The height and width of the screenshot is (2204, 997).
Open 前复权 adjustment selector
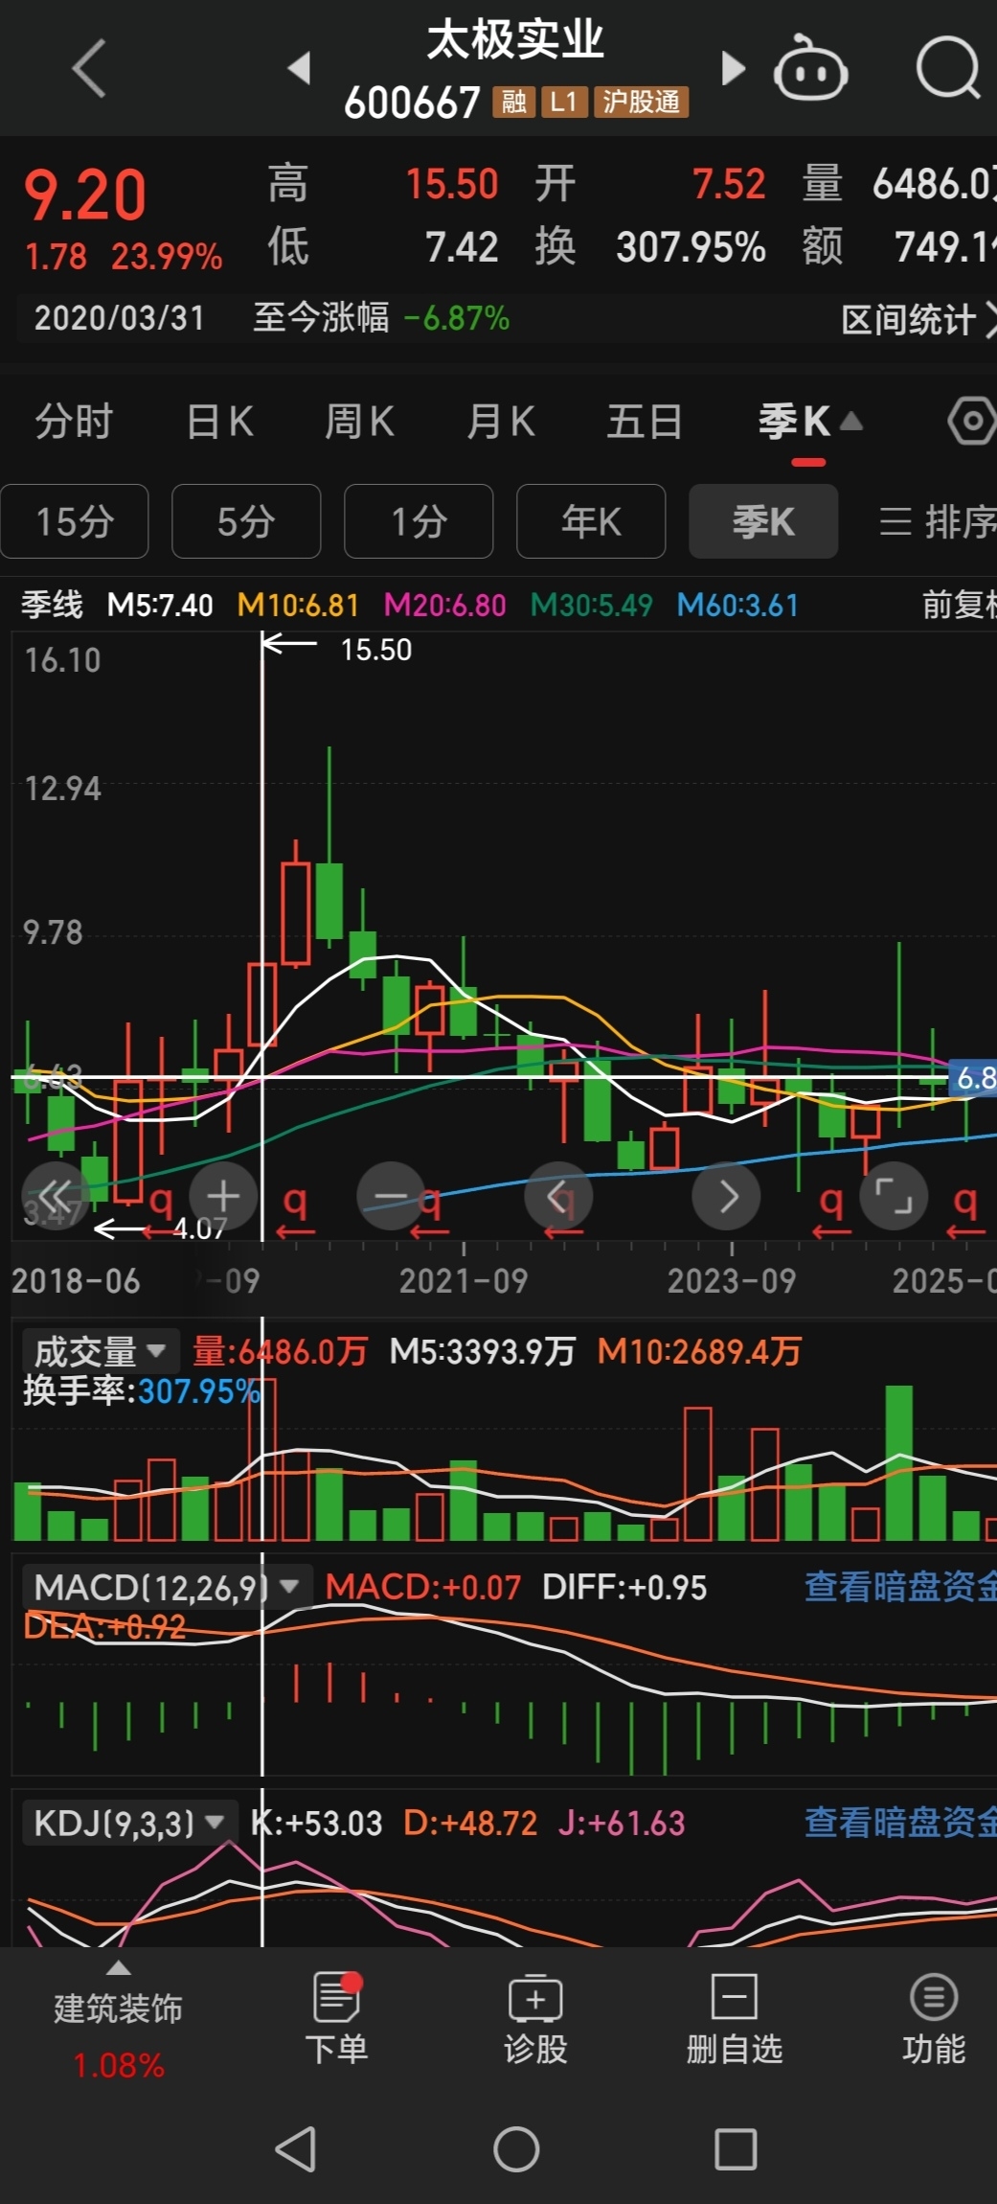tap(959, 605)
